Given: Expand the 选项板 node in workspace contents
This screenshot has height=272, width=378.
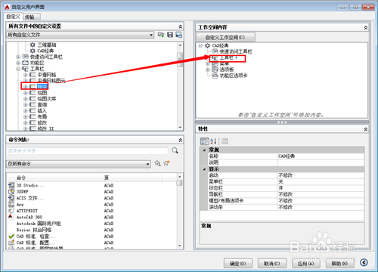Looking at the screenshot, I should pyautogui.click(x=208, y=70).
